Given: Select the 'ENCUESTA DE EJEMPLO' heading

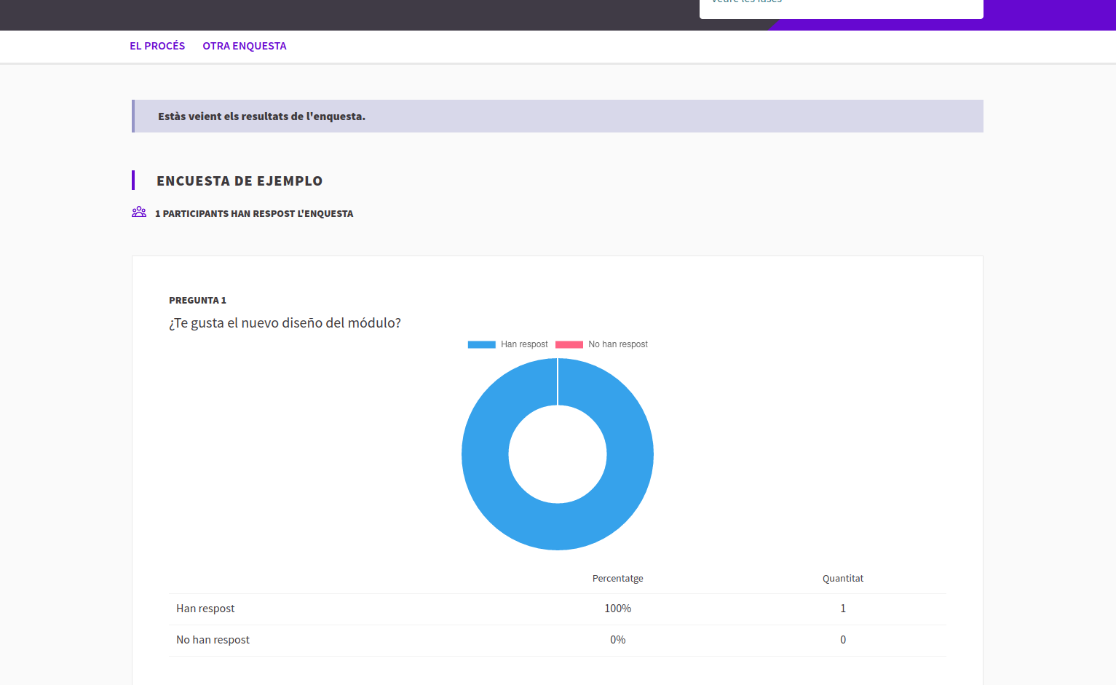Looking at the screenshot, I should coord(240,181).
